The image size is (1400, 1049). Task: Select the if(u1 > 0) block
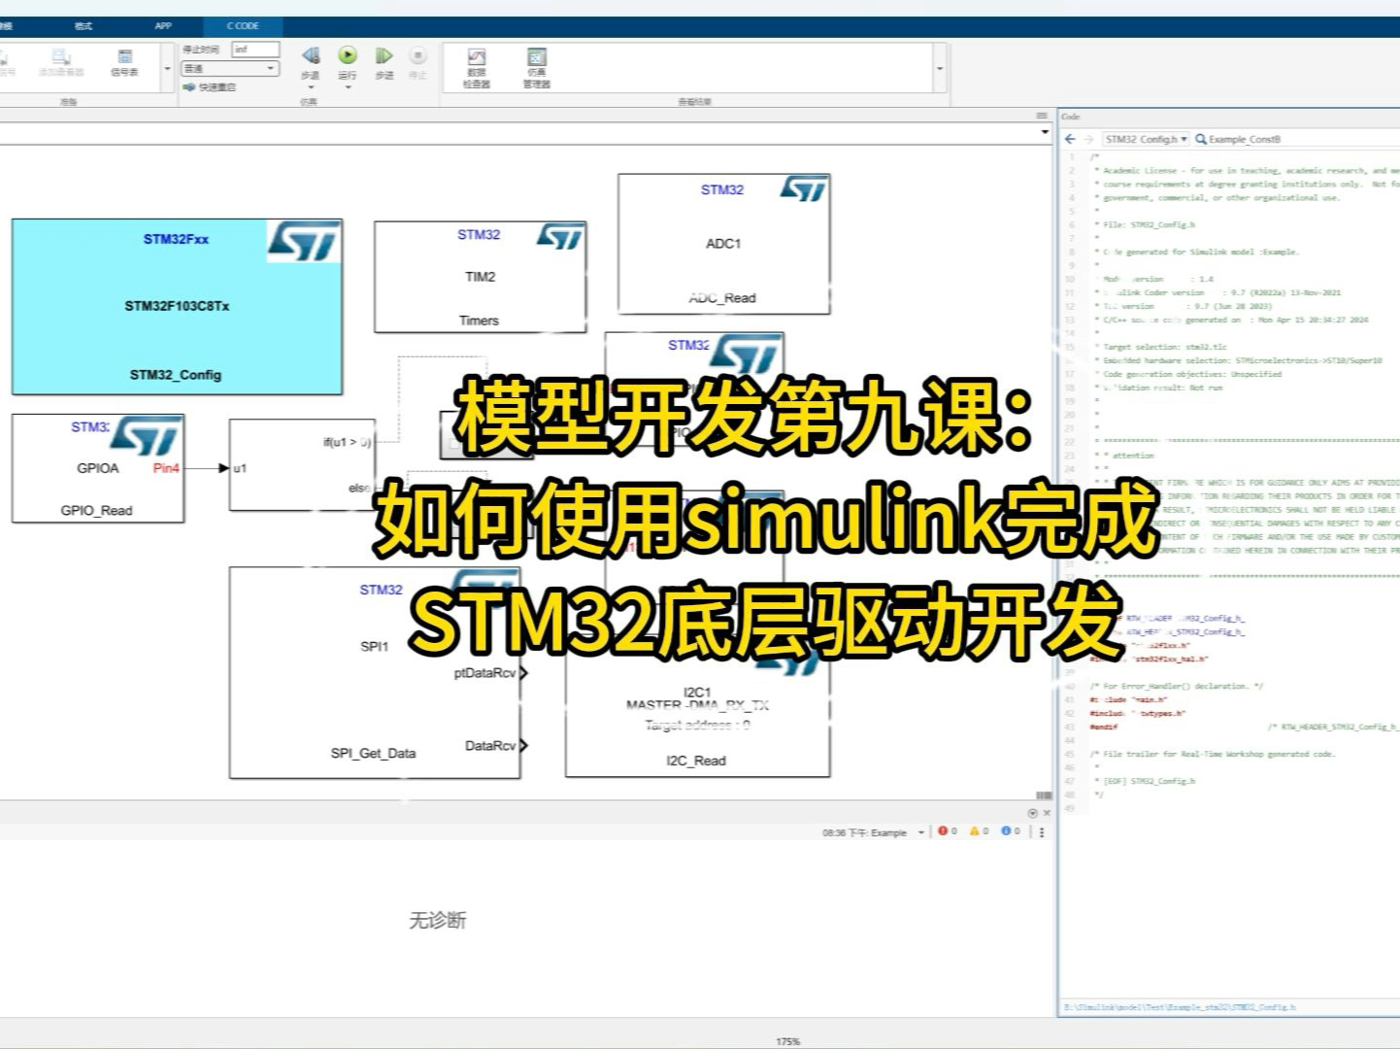[302, 464]
